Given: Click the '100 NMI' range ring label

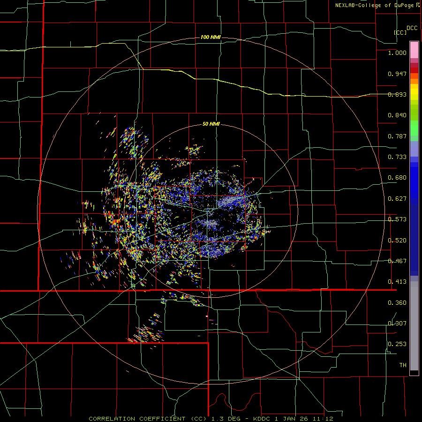Looking at the screenshot, I should click(211, 37).
